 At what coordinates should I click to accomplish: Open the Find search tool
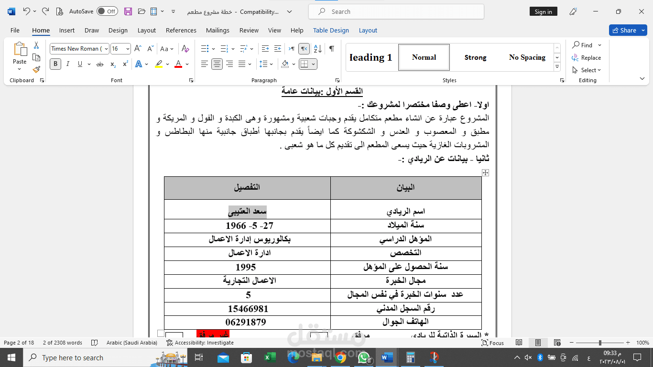pyautogui.click(x=582, y=45)
